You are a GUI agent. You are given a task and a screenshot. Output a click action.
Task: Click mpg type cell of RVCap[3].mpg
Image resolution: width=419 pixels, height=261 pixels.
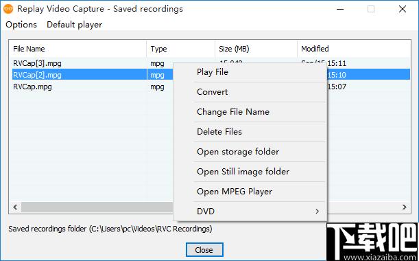158,63
